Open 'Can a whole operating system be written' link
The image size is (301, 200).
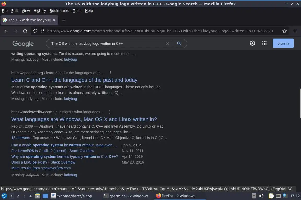[x=64, y=145]
